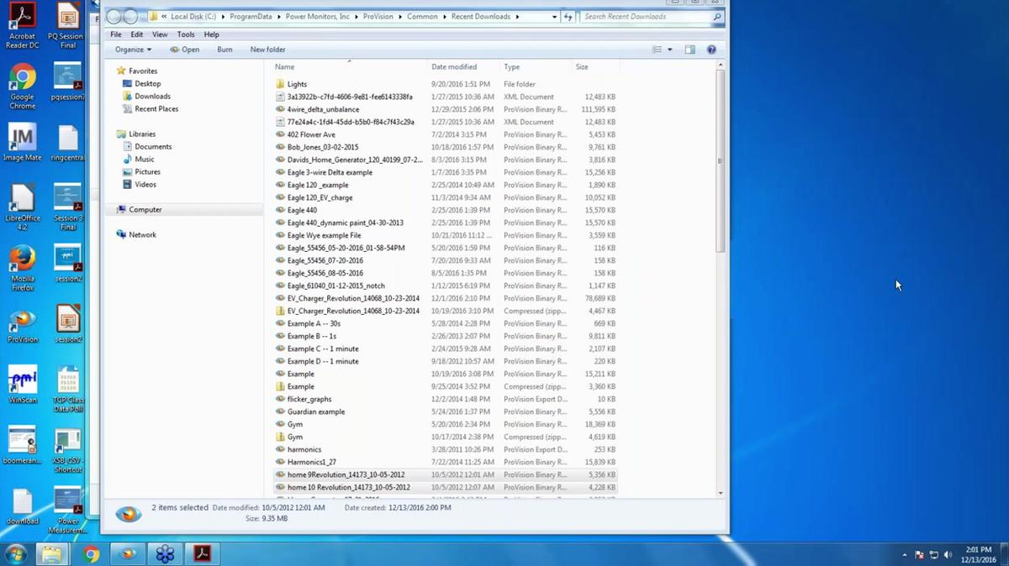Open the View menu

click(x=160, y=34)
